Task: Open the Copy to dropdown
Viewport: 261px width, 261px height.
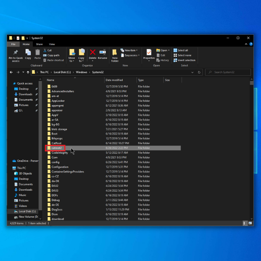Action: click(81, 59)
